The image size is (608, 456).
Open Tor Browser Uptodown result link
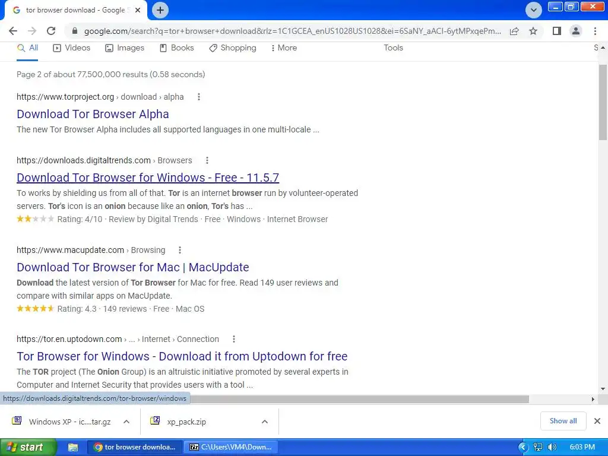tap(182, 356)
